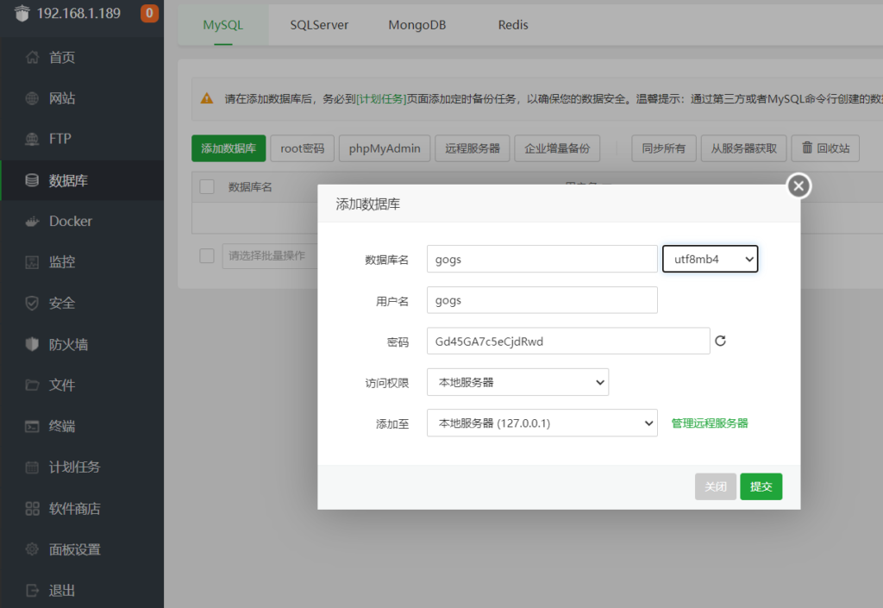Click the root密码 button
Image resolution: width=883 pixels, height=608 pixels.
(x=303, y=148)
